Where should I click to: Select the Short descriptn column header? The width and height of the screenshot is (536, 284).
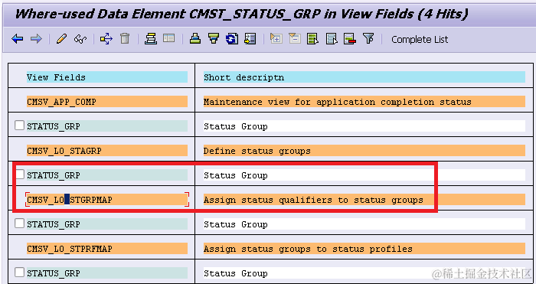[x=364, y=77]
